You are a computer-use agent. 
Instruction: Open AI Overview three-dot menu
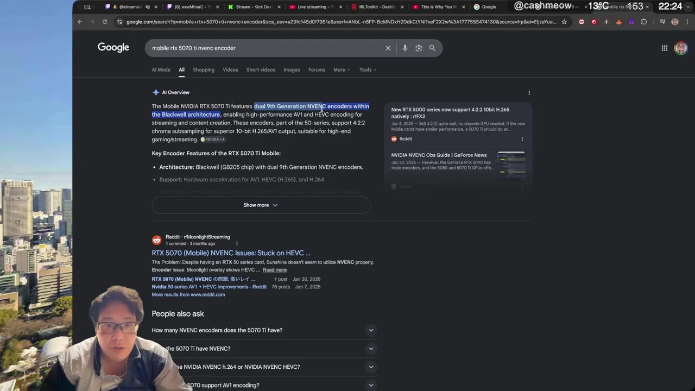coord(529,93)
